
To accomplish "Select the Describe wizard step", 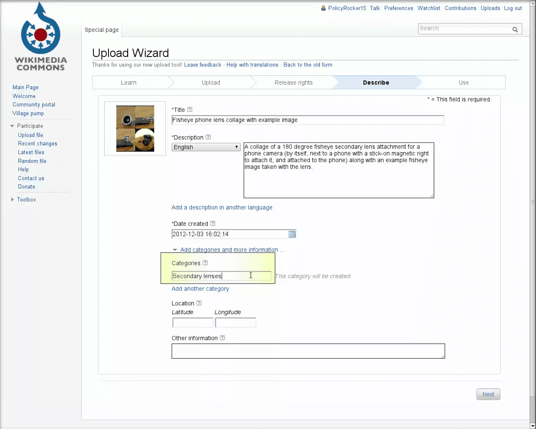I will (x=376, y=83).
